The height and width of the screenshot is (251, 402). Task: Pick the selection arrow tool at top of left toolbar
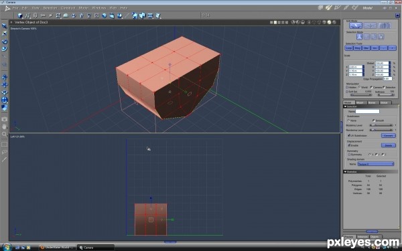click(5, 26)
